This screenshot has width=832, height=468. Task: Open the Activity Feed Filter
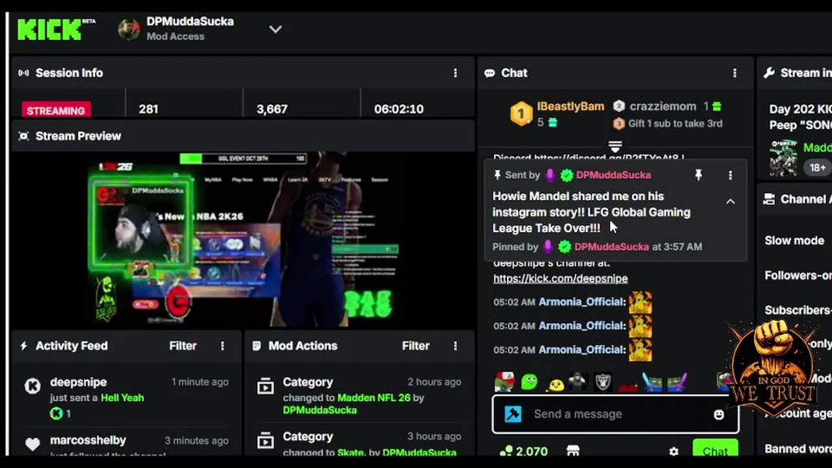(x=183, y=346)
